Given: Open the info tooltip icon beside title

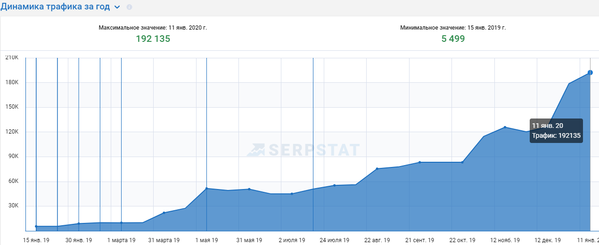Looking at the screenshot, I should point(130,8).
